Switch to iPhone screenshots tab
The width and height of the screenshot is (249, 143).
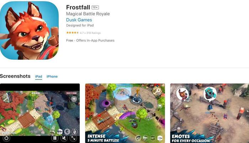pos(52,77)
